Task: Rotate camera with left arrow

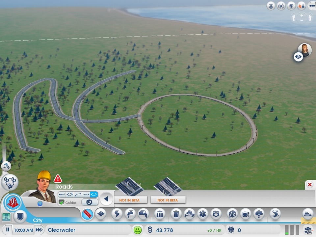Action: point(294,18)
